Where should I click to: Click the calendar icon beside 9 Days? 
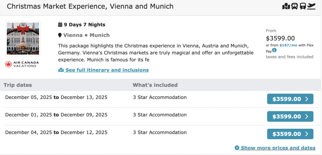(x=60, y=25)
